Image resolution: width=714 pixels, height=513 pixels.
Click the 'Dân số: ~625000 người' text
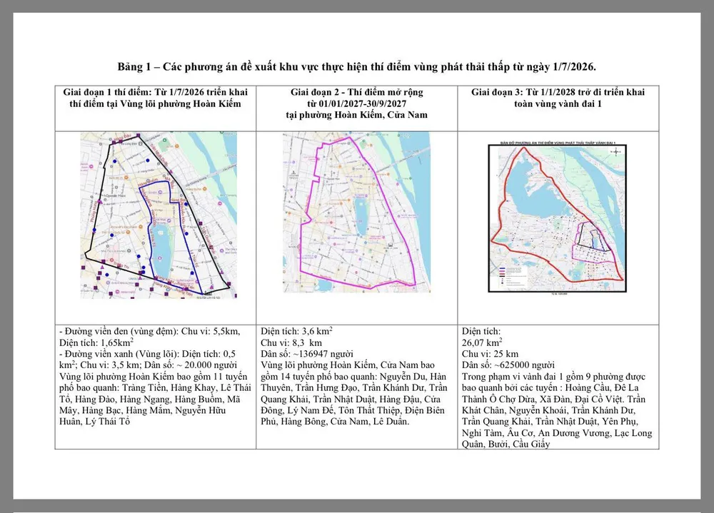tap(508, 364)
